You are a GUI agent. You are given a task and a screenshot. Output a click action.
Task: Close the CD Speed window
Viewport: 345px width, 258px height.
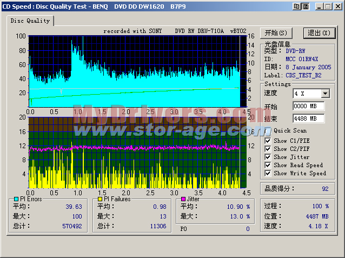coord(337,6)
